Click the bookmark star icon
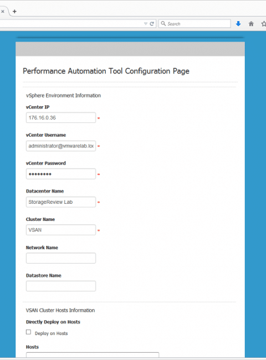 [x=264, y=23]
